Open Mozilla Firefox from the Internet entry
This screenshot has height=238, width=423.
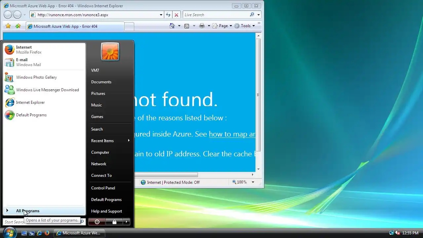(x=44, y=50)
